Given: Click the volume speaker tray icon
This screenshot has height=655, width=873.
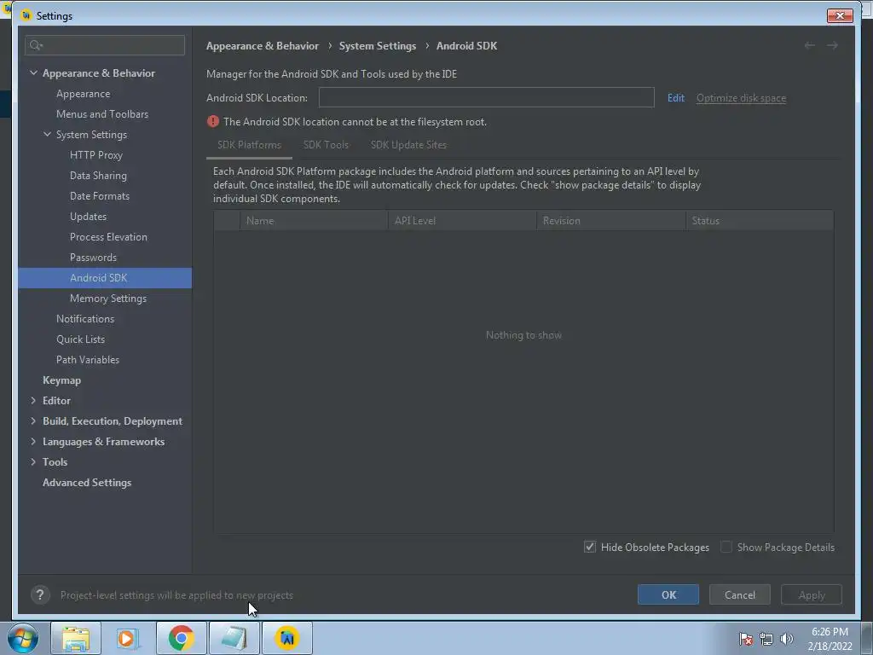Looking at the screenshot, I should pyautogui.click(x=786, y=639).
